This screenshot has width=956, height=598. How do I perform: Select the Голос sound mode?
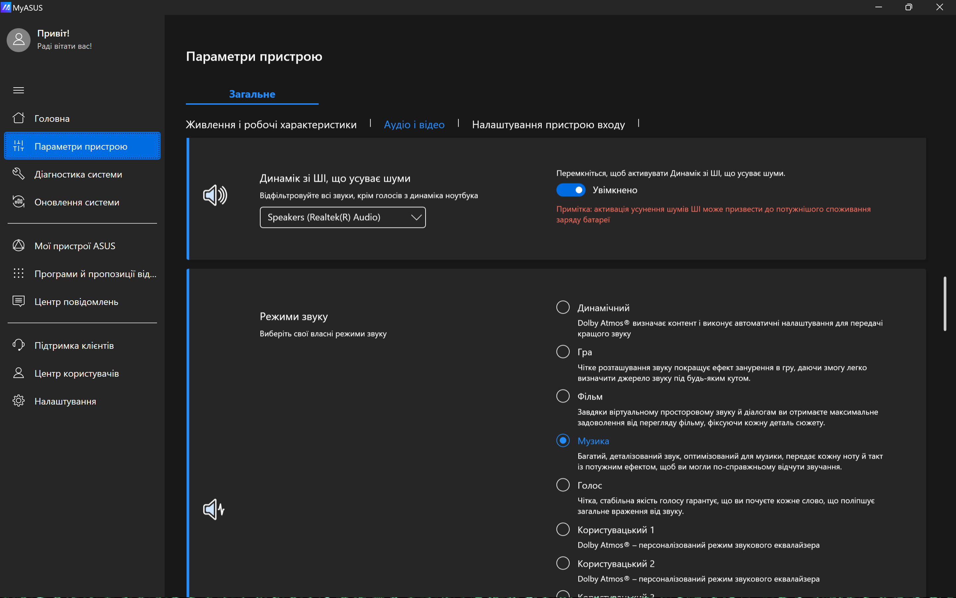coord(562,485)
